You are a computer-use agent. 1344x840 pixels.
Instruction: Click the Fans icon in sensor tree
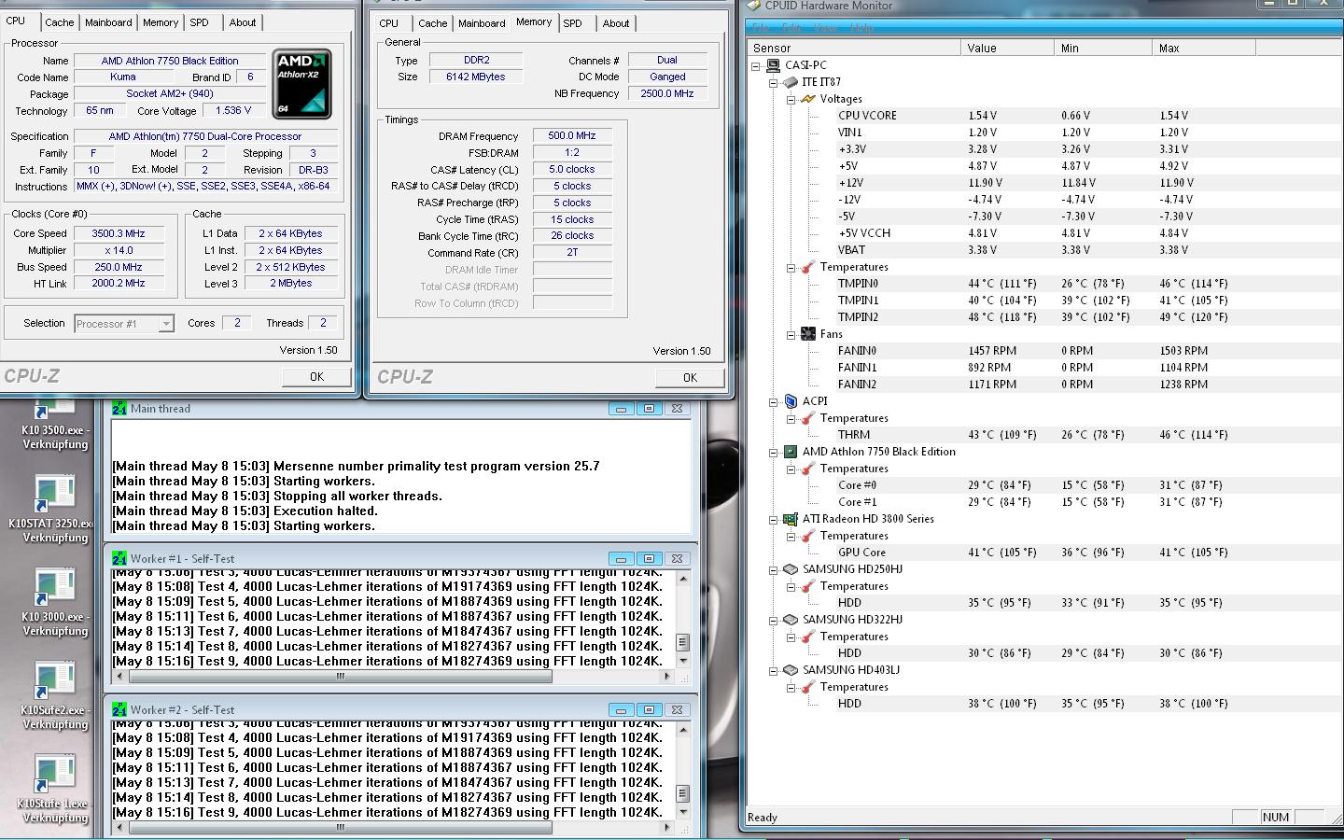808,334
